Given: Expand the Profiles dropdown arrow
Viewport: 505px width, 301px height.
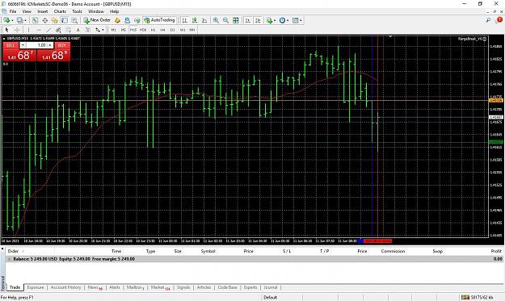Looking at the screenshot, I should [25, 21].
